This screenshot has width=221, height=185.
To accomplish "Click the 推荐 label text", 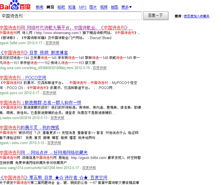I will [178, 16].
